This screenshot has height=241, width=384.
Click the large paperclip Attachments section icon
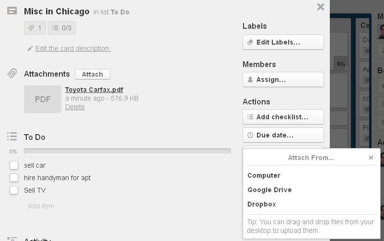coord(12,73)
